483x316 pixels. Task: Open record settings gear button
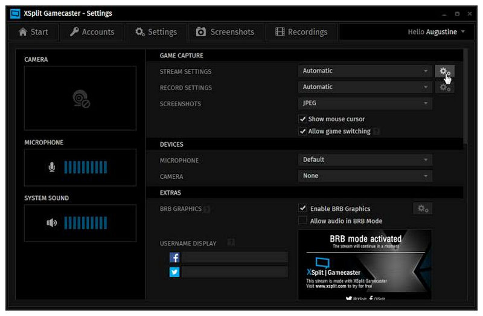444,88
